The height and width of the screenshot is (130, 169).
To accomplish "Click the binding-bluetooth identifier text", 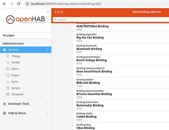I will 86,46.
